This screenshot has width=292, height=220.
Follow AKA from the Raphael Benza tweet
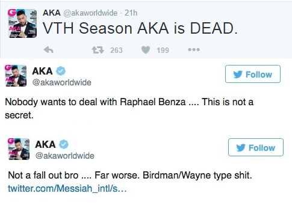click(x=253, y=74)
